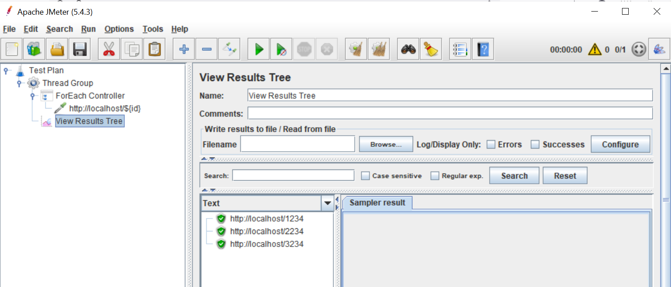Enable Regular exp. search
Viewport: 671px width, 287px height.
click(435, 176)
